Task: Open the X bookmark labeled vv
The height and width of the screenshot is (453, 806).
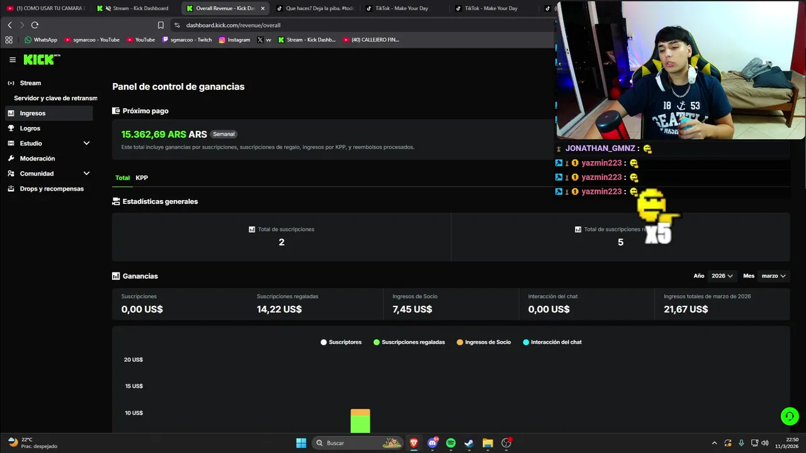Action: pos(264,40)
